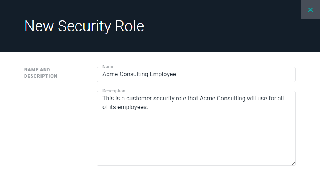
Task: Click the word Consulting in the Name field
Action: point(134,74)
